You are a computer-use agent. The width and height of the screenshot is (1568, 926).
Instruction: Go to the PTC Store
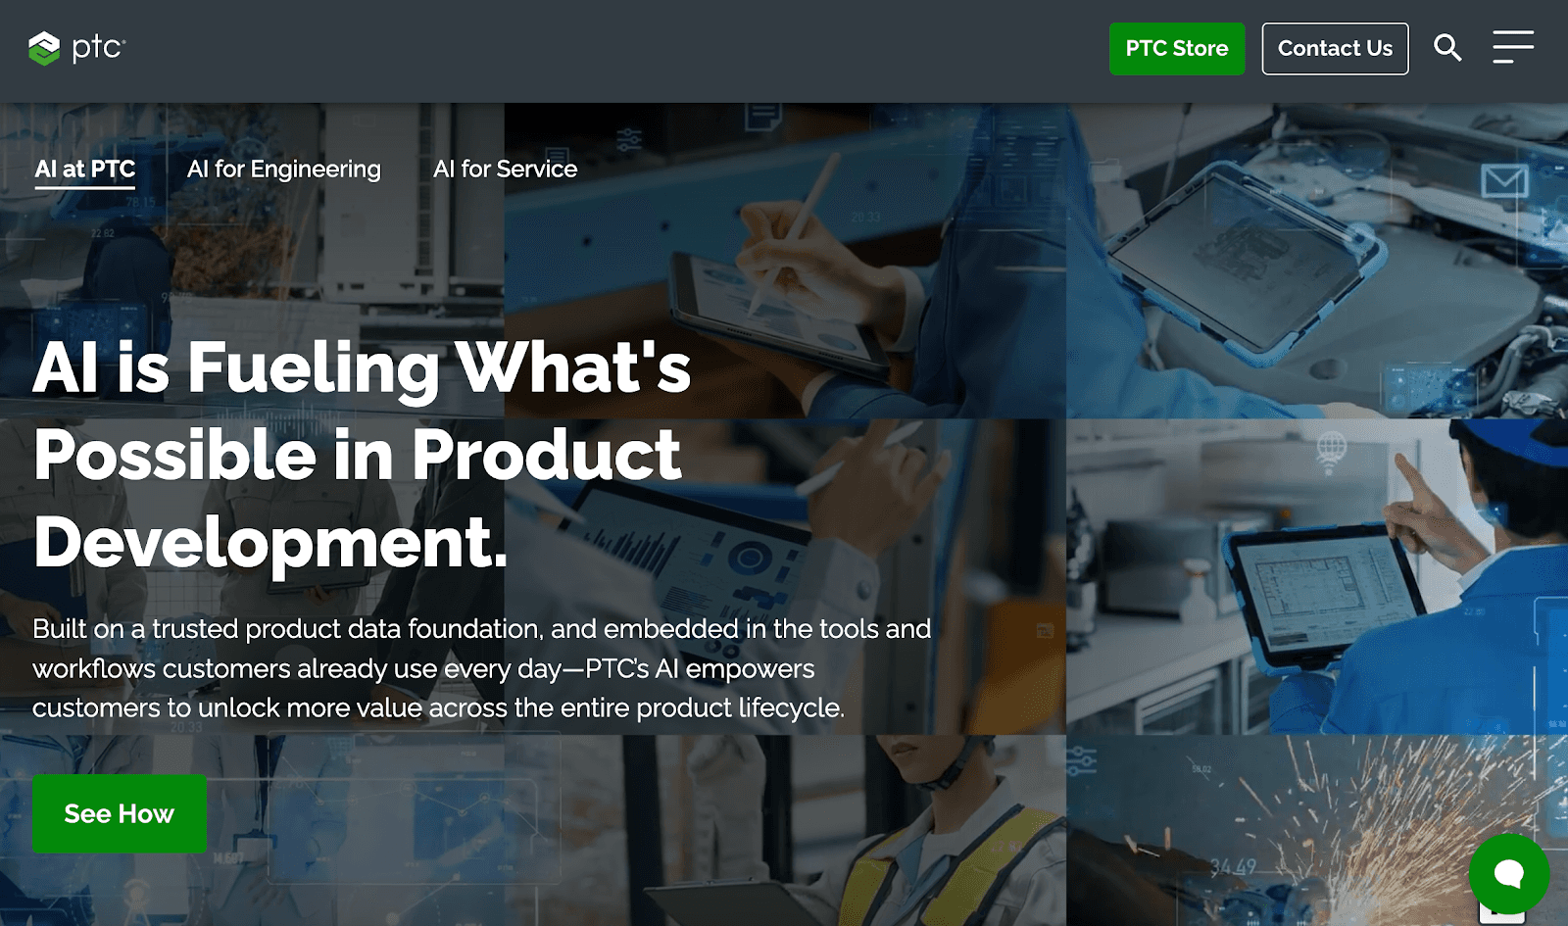pyautogui.click(x=1177, y=49)
